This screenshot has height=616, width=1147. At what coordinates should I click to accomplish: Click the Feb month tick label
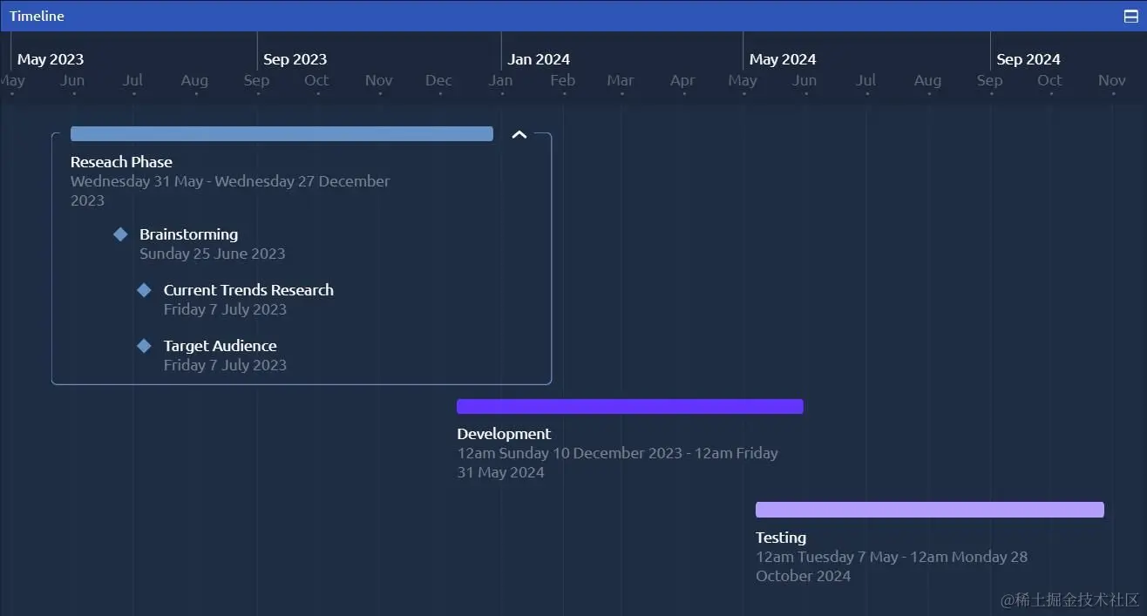[563, 80]
